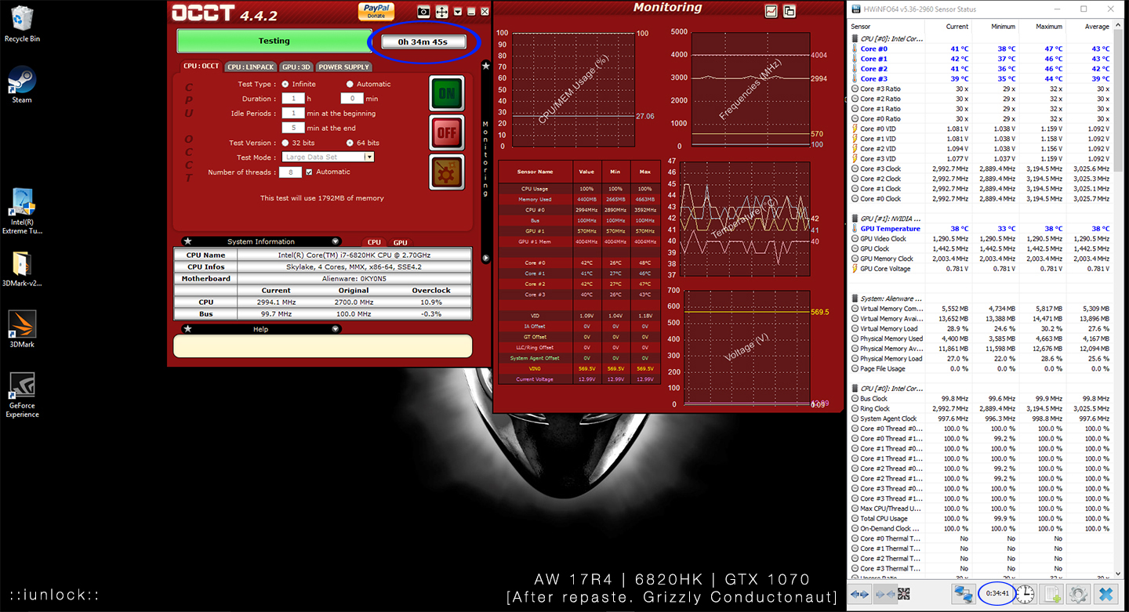Click the arrow midway on the Monitoring strip
Viewport: 1129px width, 612px height.
pos(485,258)
